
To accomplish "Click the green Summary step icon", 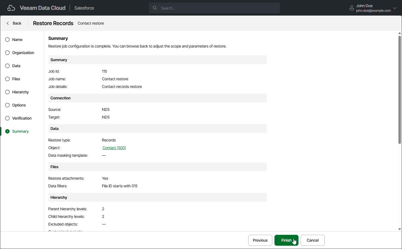I will [x=7, y=131].
